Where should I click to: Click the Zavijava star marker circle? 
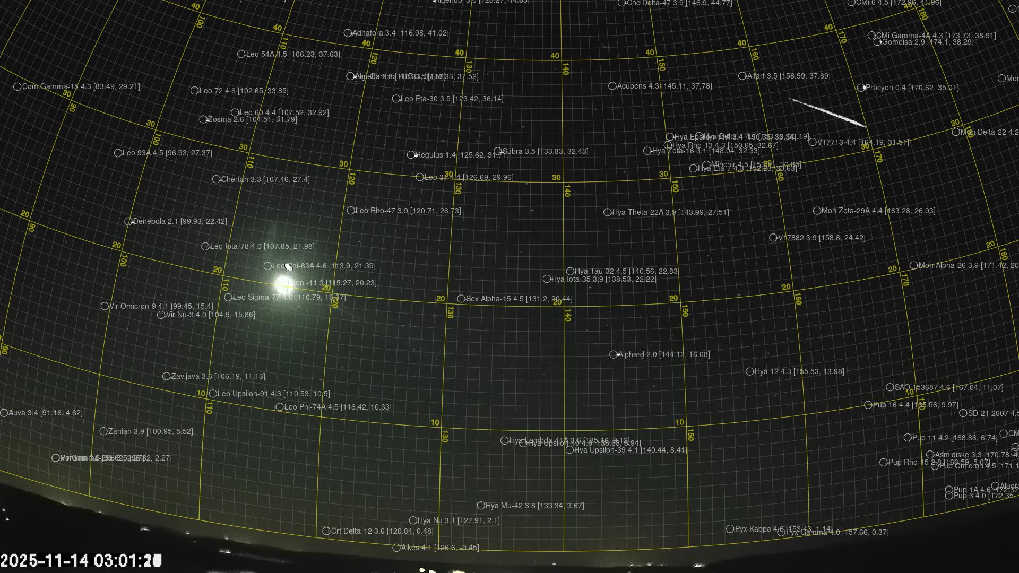[166, 376]
